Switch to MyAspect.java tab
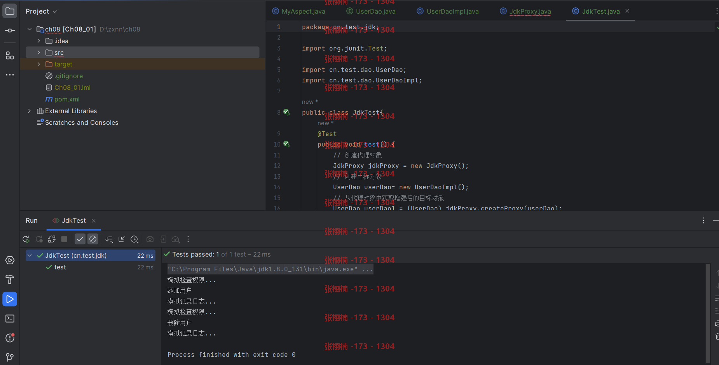The width and height of the screenshot is (719, 365). click(299, 11)
